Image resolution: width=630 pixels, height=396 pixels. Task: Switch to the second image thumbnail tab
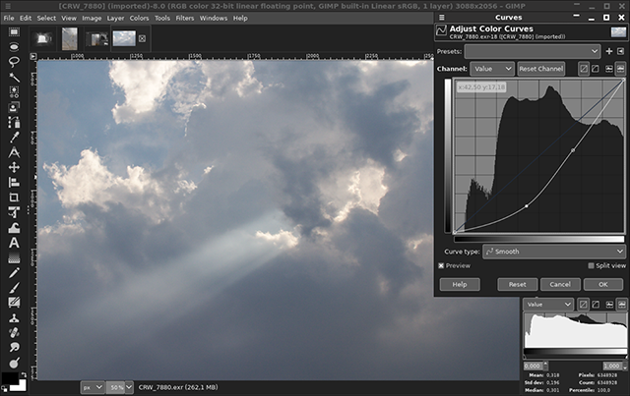[70, 39]
